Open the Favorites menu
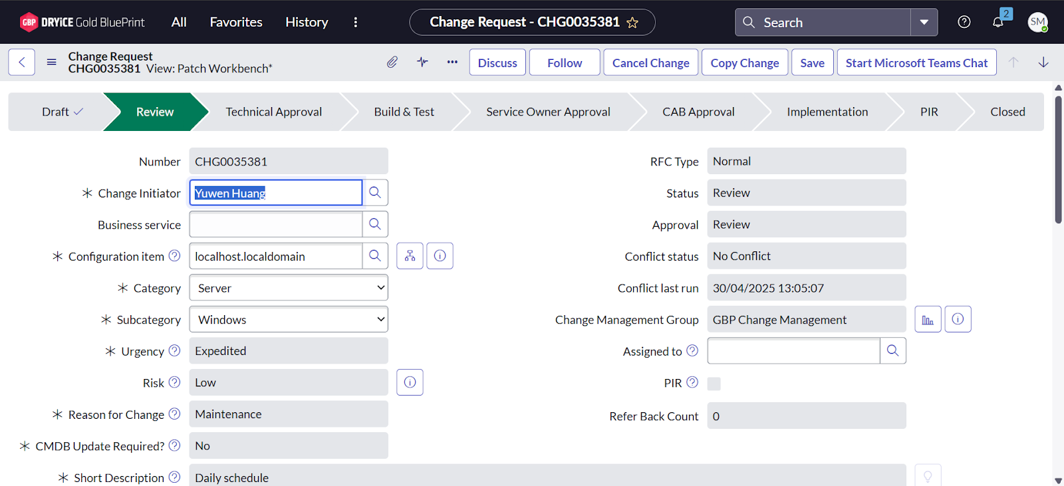The height and width of the screenshot is (486, 1064). (236, 23)
